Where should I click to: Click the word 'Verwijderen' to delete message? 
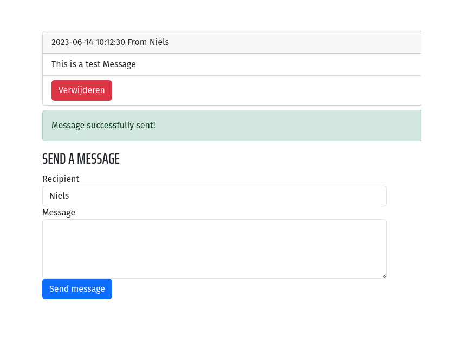click(82, 90)
